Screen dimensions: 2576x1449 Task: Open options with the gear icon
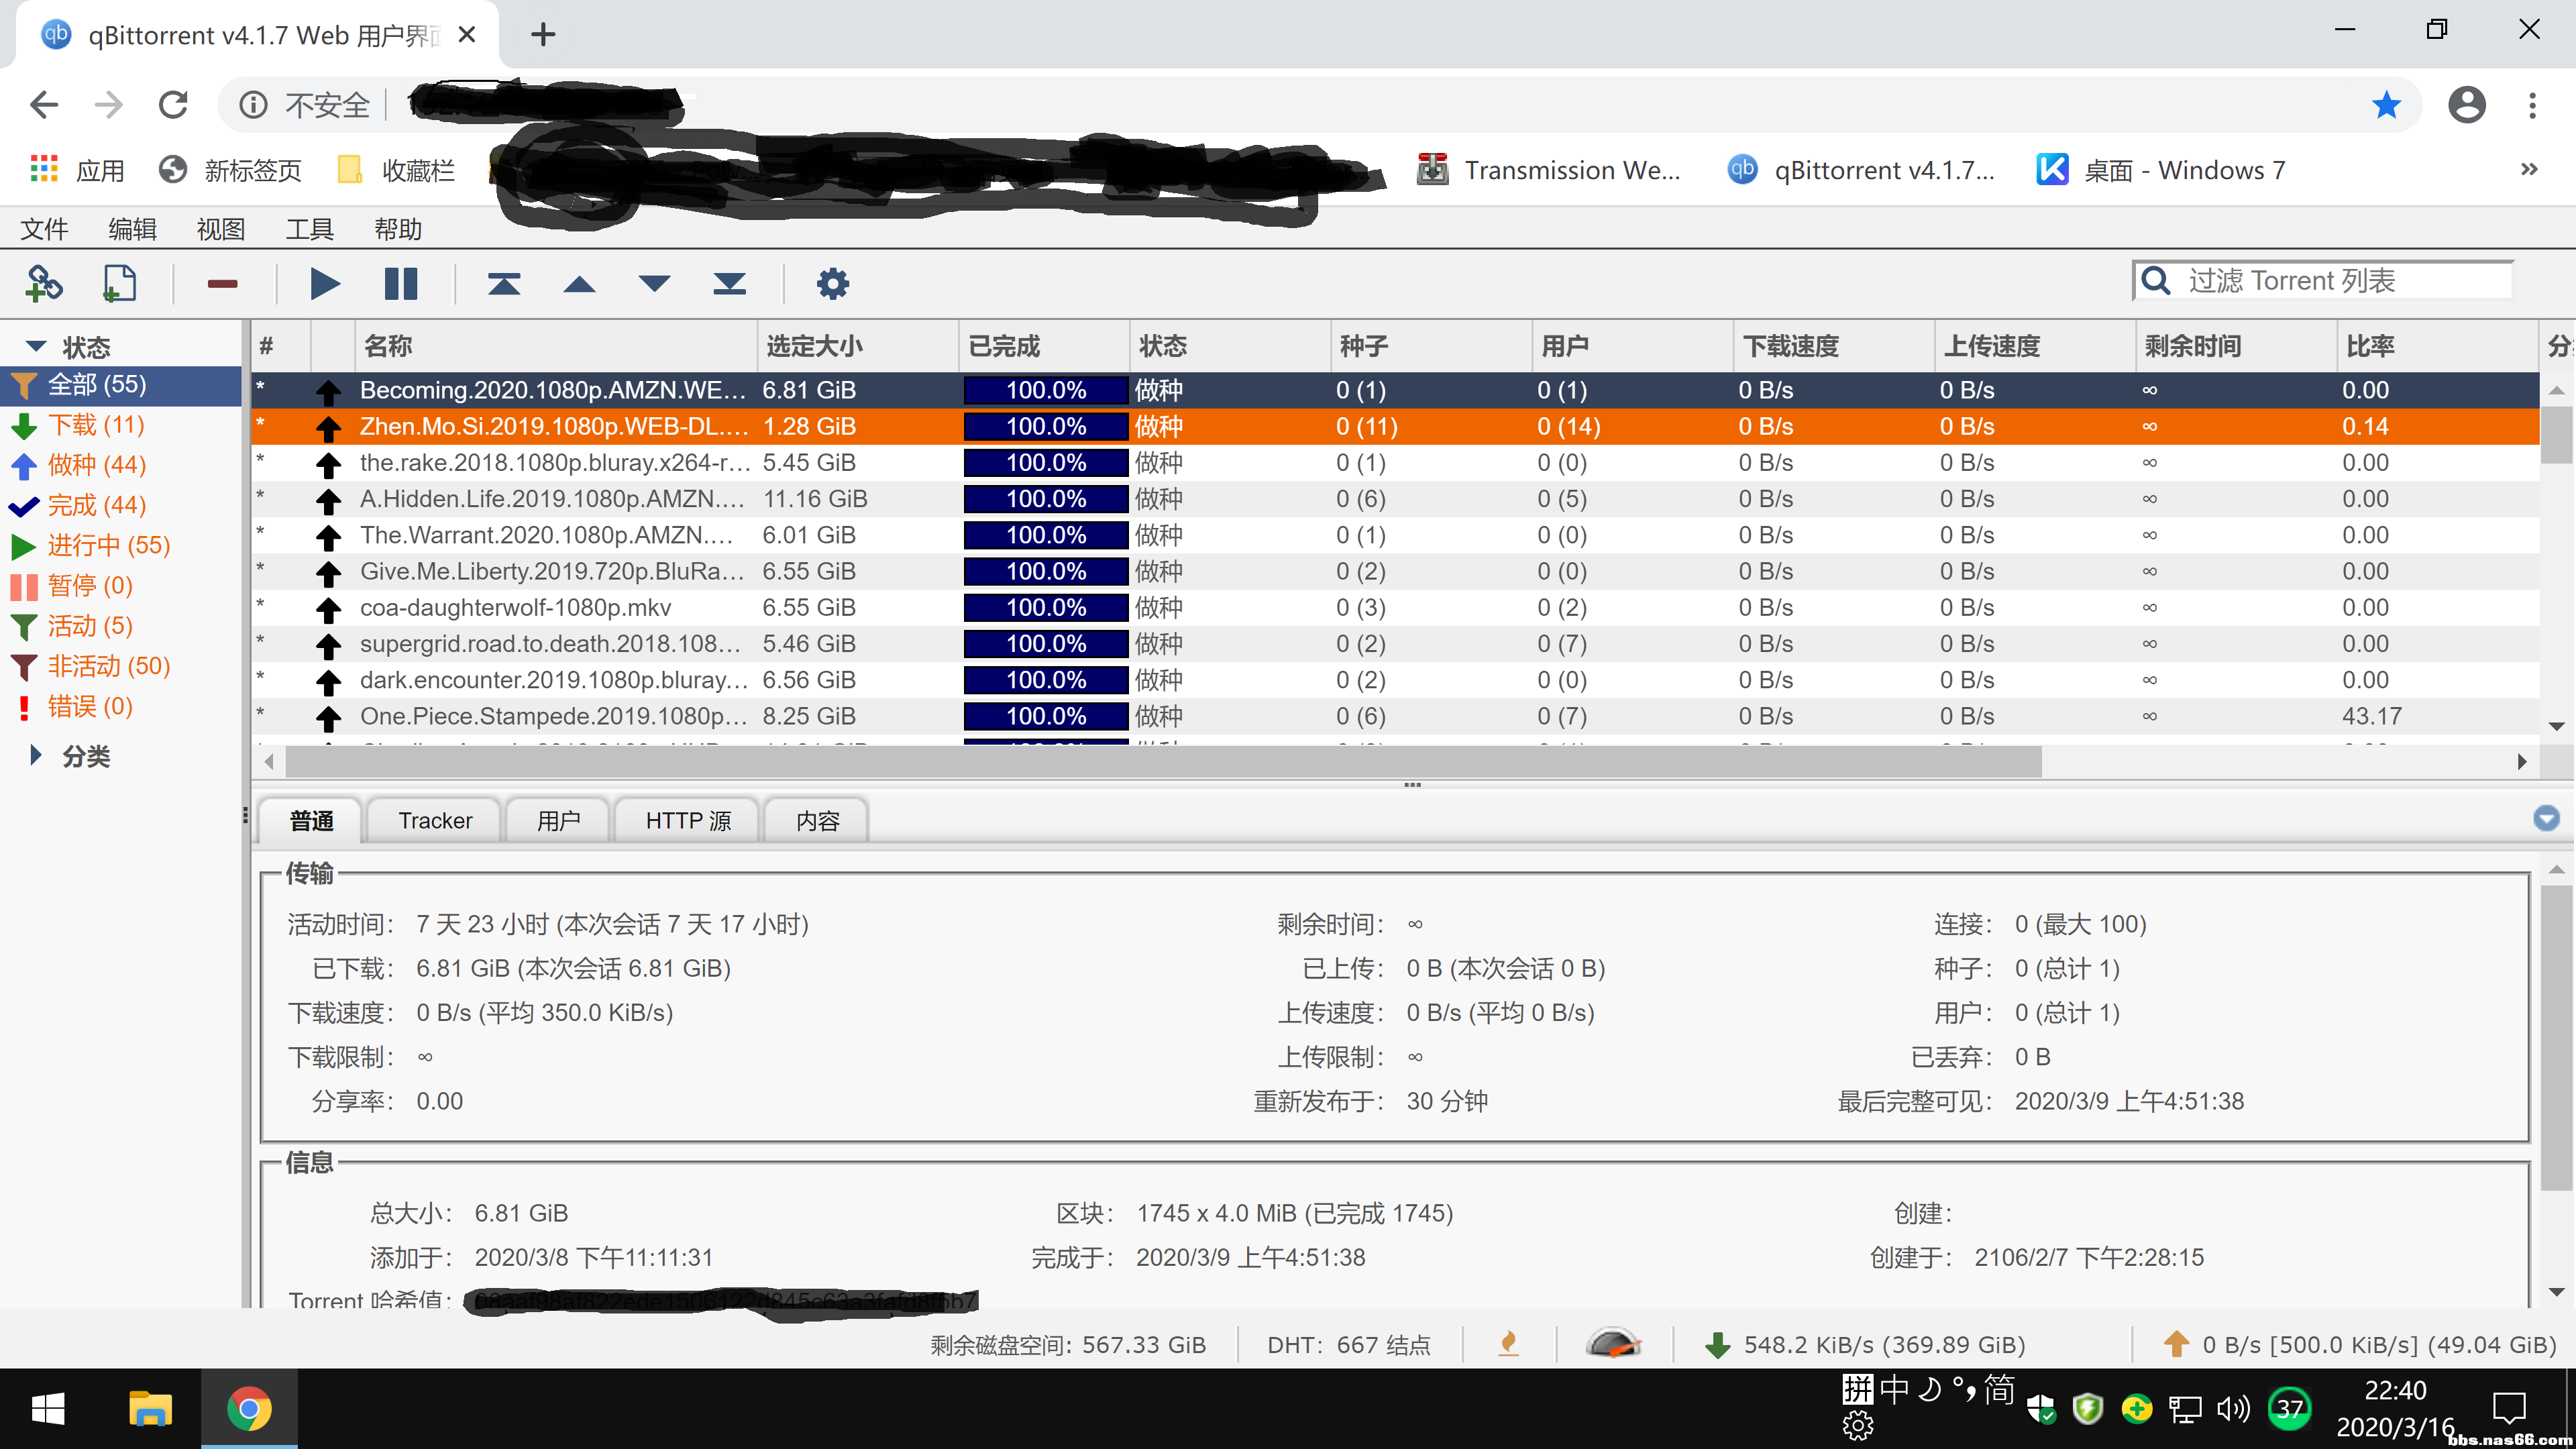832,284
